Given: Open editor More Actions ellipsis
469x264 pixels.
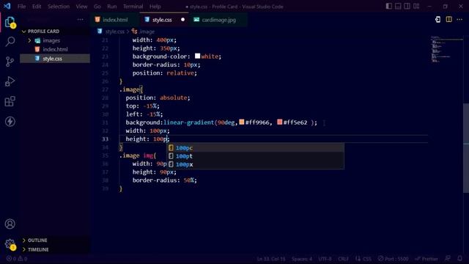Looking at the screenshot, I should [x=459, y=20].
